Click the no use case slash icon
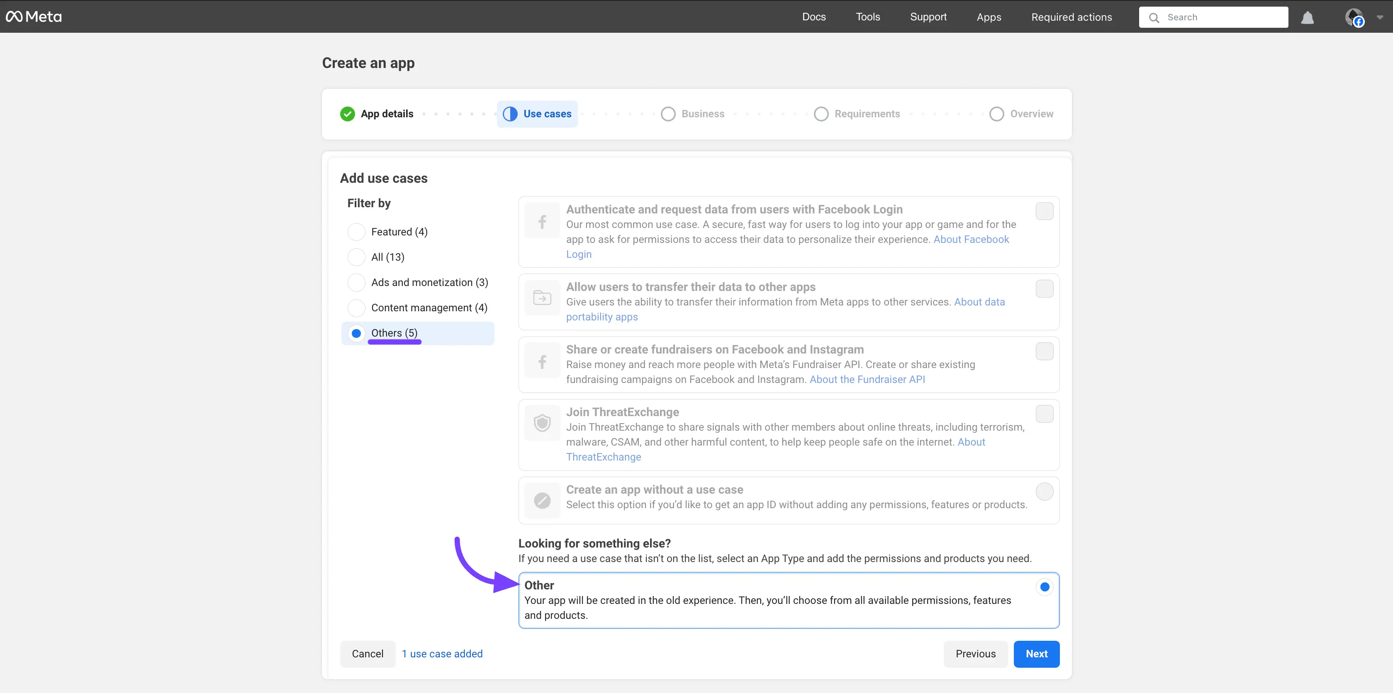This screenshot has height=693, width=1393. (542, 500)
